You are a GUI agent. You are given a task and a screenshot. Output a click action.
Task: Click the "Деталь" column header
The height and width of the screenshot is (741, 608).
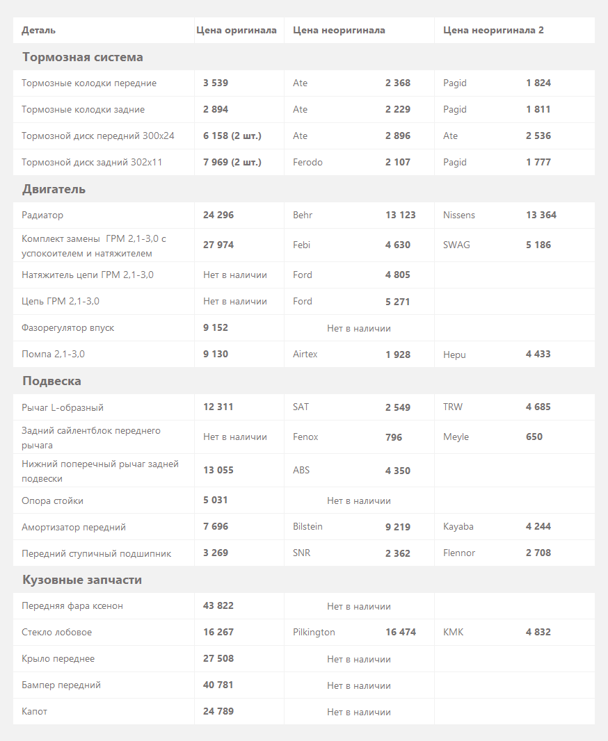(38, 31)
